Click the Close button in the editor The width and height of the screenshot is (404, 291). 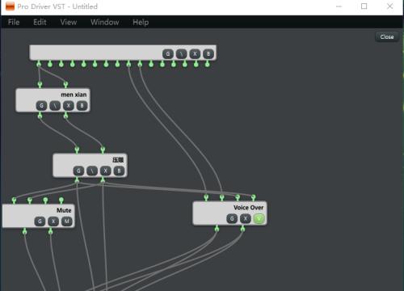(x=387, y=36)
